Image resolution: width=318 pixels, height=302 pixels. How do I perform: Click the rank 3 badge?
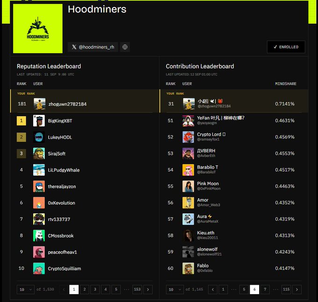pos(22,154)
